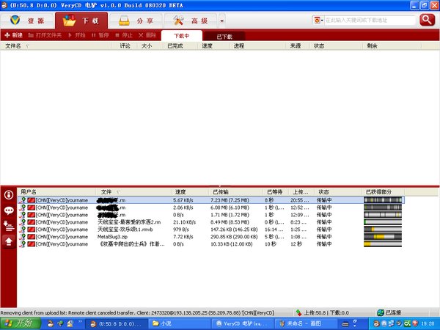This screenshot has height=330, width=440.
Task: Click obtained-parts bar for MetalSlug3.zip row
Action: (383, 237)
